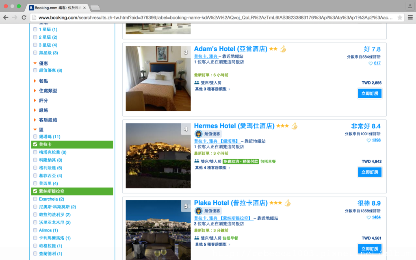Click thumbs-up icon beside Plaka Hotel
Viewport: 416px width, 260px height.
click(x=288, y=203)
